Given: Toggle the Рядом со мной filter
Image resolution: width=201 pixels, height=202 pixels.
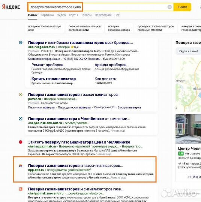Looking at the screenshot, I should 188,51.
